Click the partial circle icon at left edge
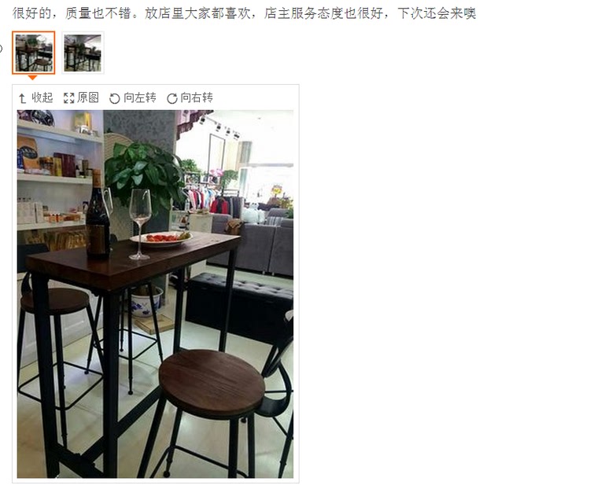The width and height of the screenshot is (590, 485). click(1, 49)
